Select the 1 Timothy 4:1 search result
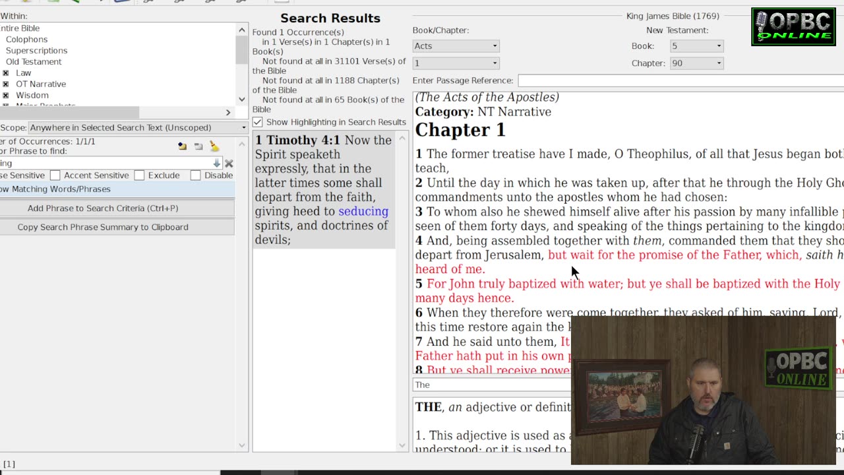844x475 pixels. click(324, 189)
